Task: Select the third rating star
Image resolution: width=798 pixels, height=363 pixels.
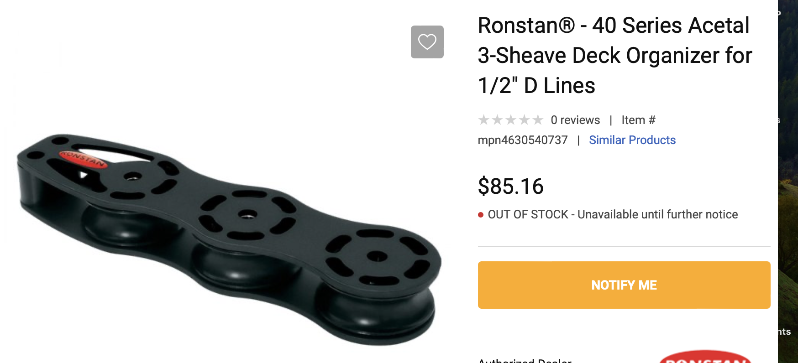Action: (511, 120)
